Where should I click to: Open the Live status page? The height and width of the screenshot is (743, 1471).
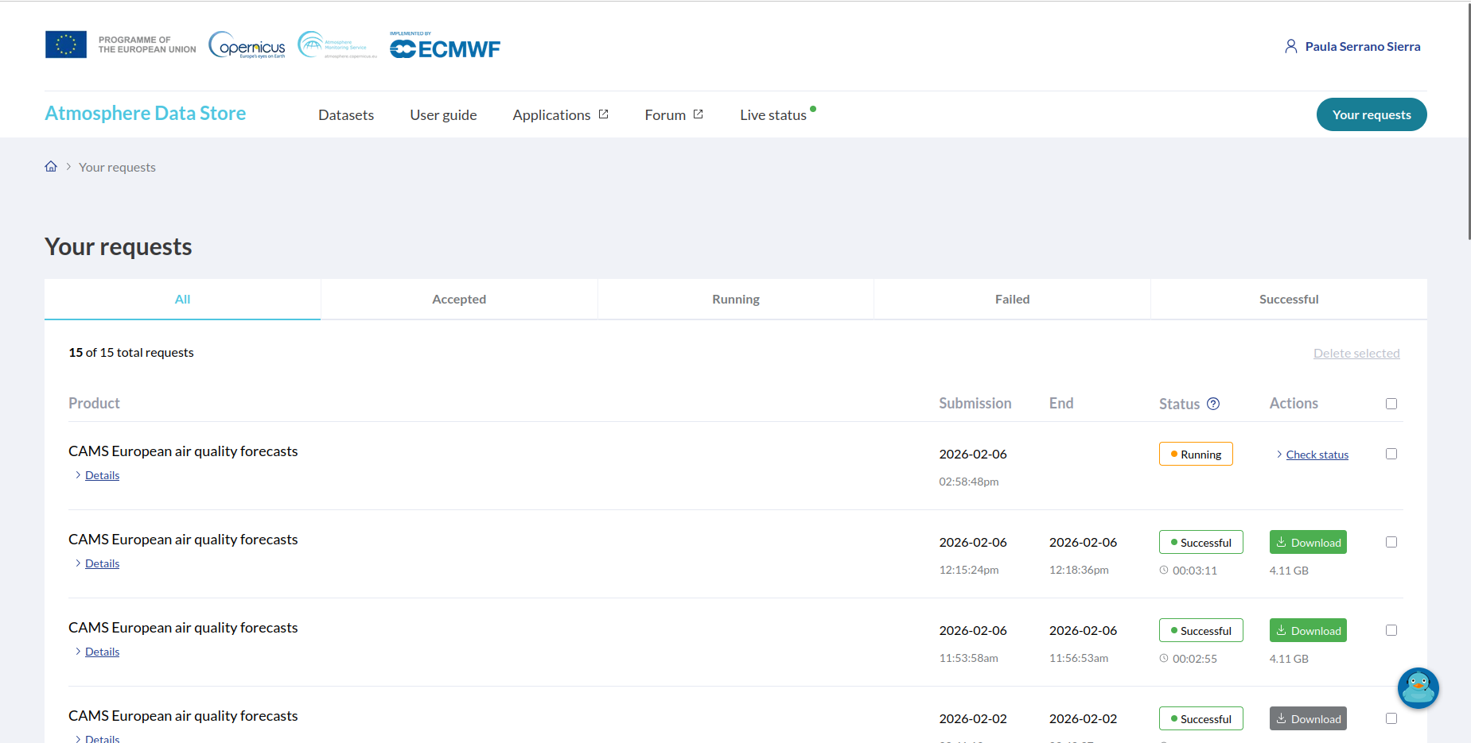pos(773,115)
